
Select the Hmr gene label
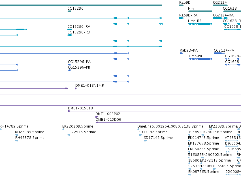click(191, 8)
